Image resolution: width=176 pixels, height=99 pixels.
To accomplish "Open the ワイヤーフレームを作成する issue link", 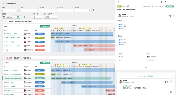I will [x=13, y=74].
